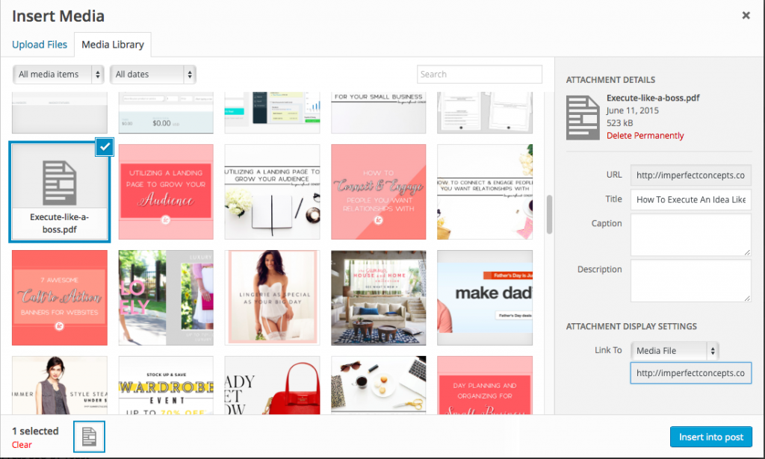This screenshot has height=459, width=765.
Task: Select pink How to Connect & Engage image
Action: (379, 192)
